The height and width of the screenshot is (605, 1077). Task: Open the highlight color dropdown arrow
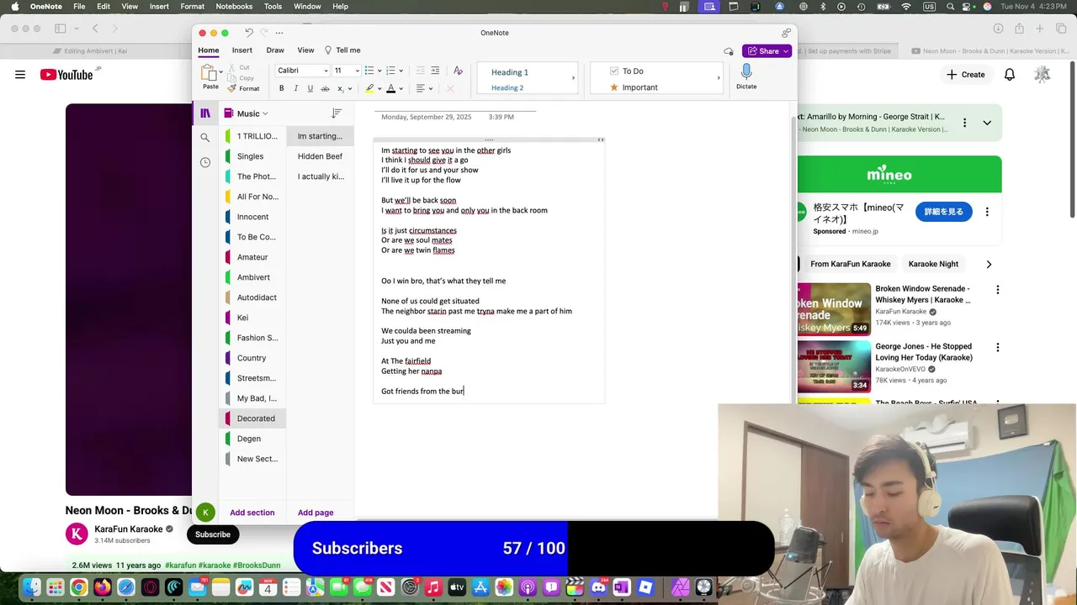(379, 88)
